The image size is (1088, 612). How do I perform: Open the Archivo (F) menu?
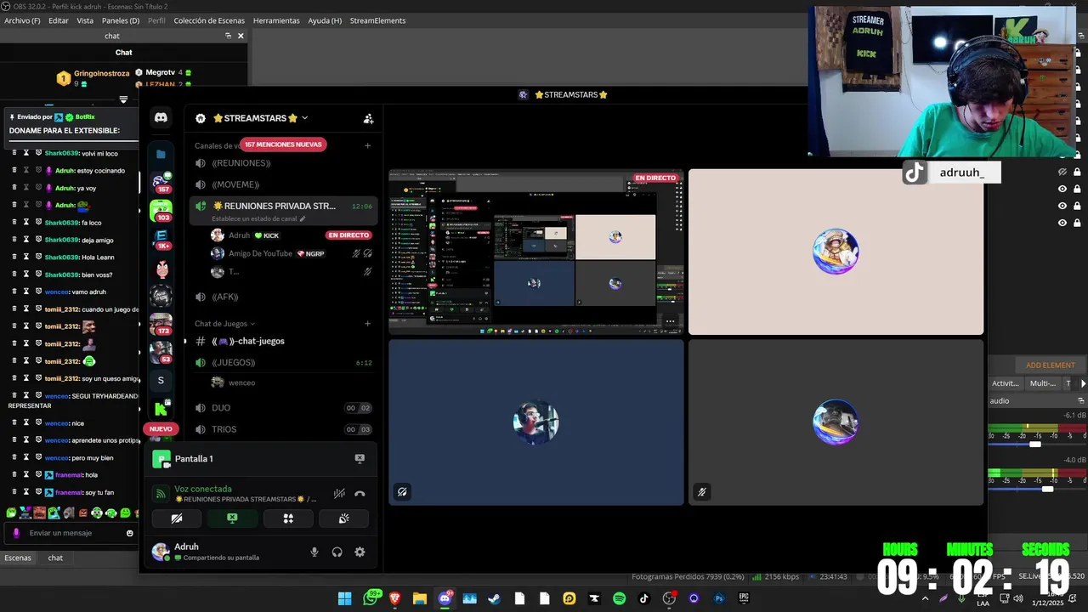pos(22,20)
